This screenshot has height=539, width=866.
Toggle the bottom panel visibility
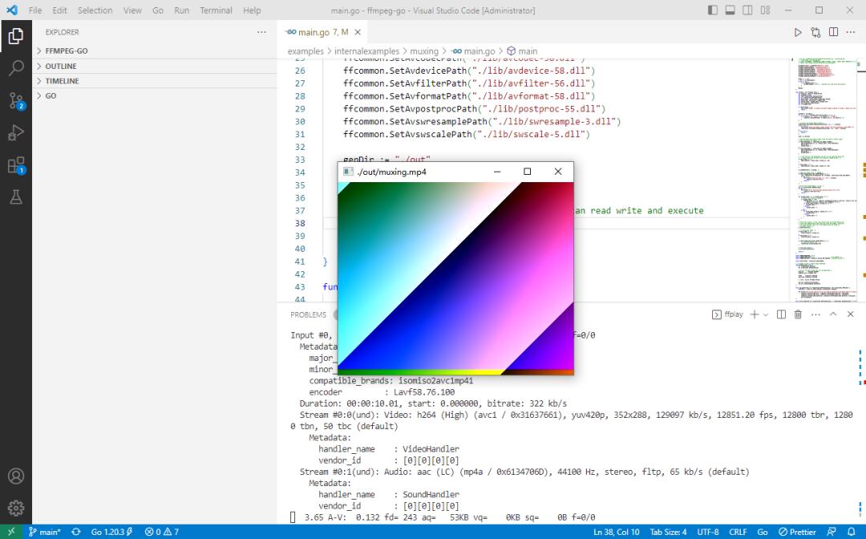[x=730, y=10]
